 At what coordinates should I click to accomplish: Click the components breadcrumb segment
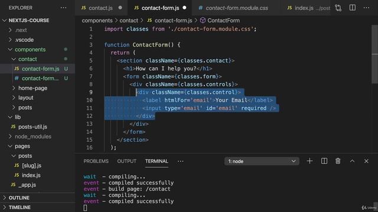tap(97, 21)
